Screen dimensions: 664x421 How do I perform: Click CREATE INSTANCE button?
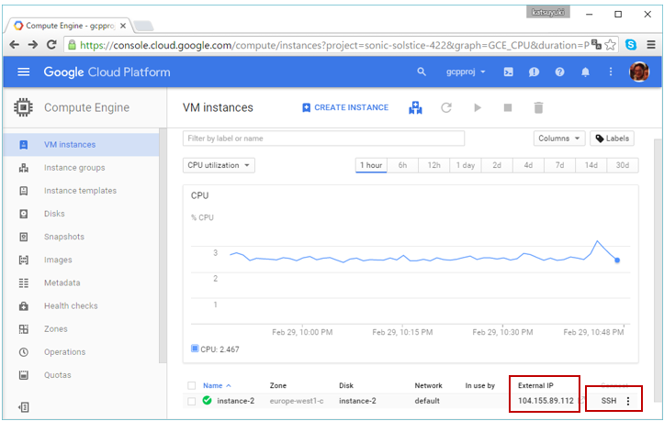(x=345, y=107)
